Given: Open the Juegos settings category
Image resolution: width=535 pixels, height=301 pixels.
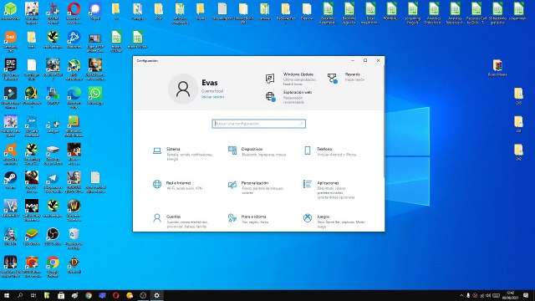Looking at the screenshot, I should (334, 221).
